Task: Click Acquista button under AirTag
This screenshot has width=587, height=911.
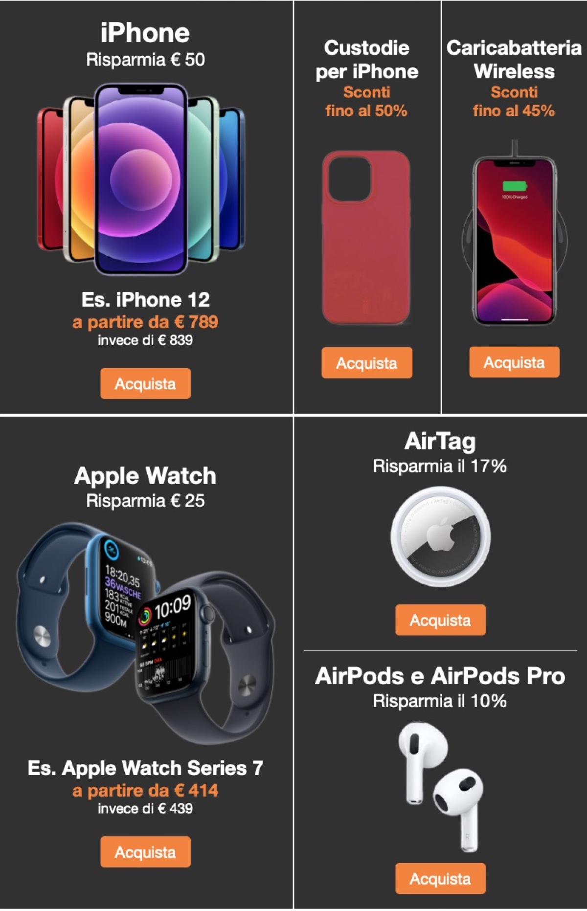Action: 440,620
